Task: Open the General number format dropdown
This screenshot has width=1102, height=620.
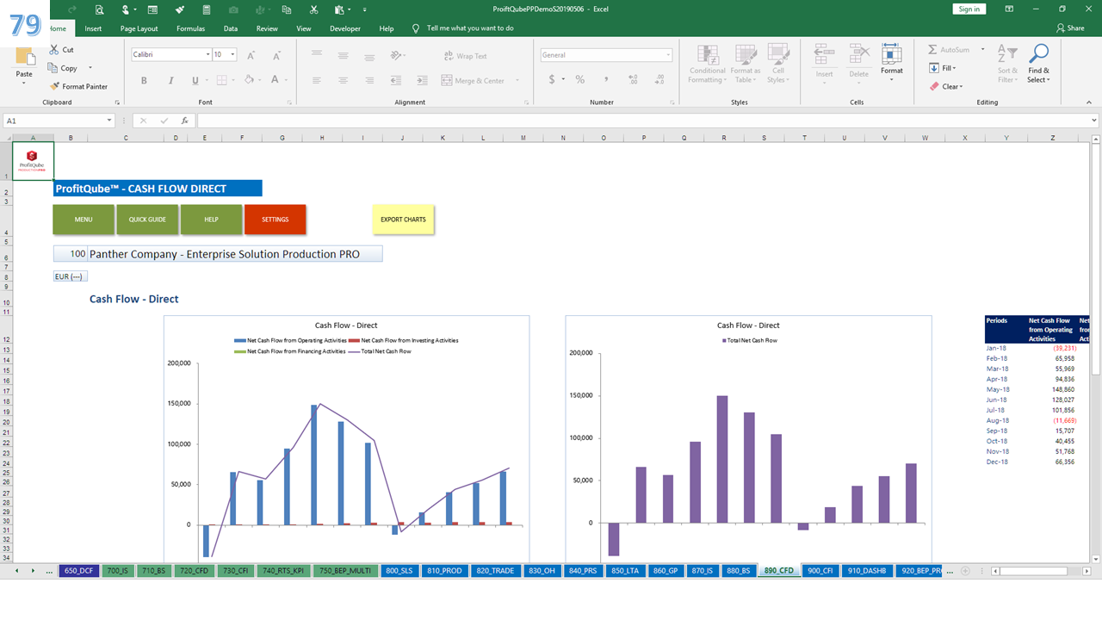Action: 668,55
